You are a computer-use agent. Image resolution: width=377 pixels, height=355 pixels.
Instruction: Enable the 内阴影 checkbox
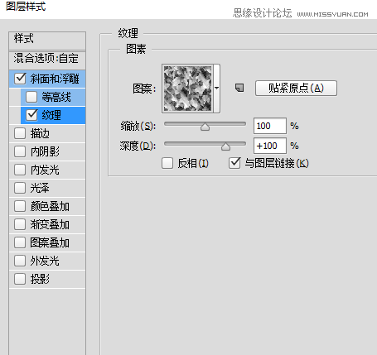[x=20, y=151]
